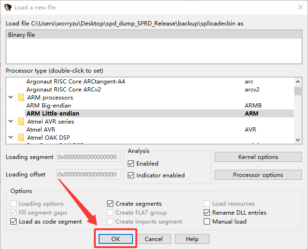
Task: Click the Cancel button
Action: tap(154, 239)
